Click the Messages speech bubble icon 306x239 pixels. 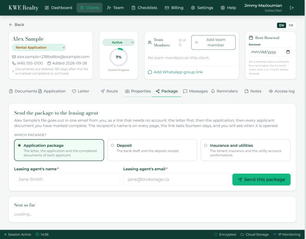click(185, 91)
